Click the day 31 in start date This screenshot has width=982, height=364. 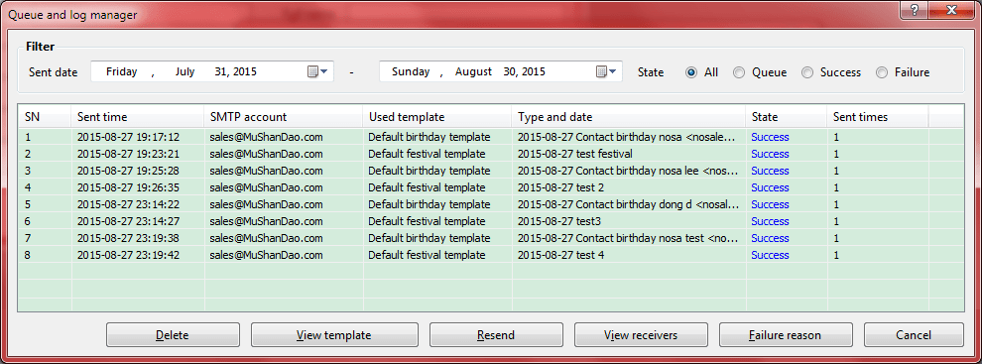(222, 71)
